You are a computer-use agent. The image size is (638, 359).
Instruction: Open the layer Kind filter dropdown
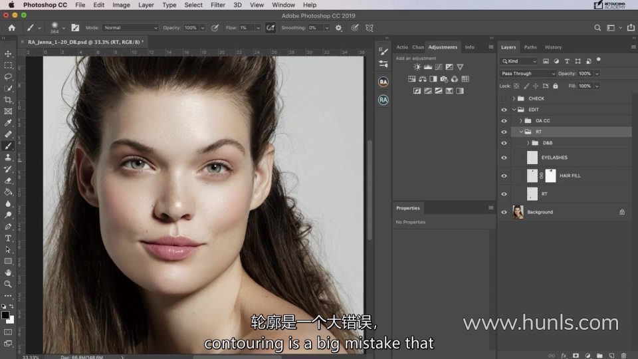pos(519,61)
